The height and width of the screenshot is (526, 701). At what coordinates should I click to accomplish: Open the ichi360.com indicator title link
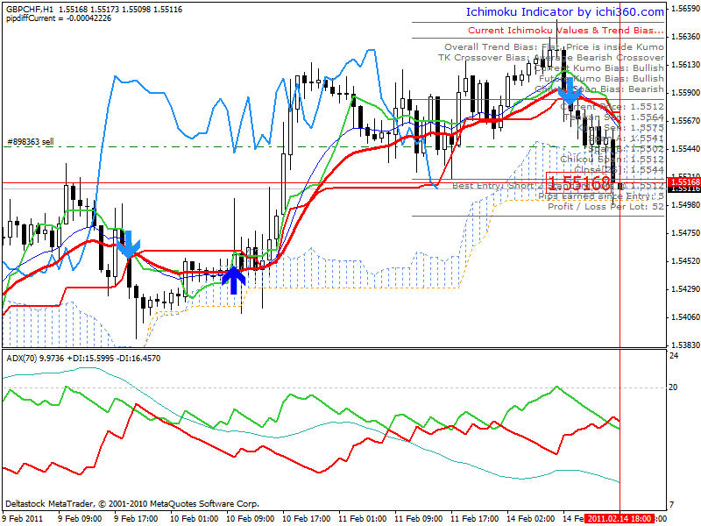565,12
